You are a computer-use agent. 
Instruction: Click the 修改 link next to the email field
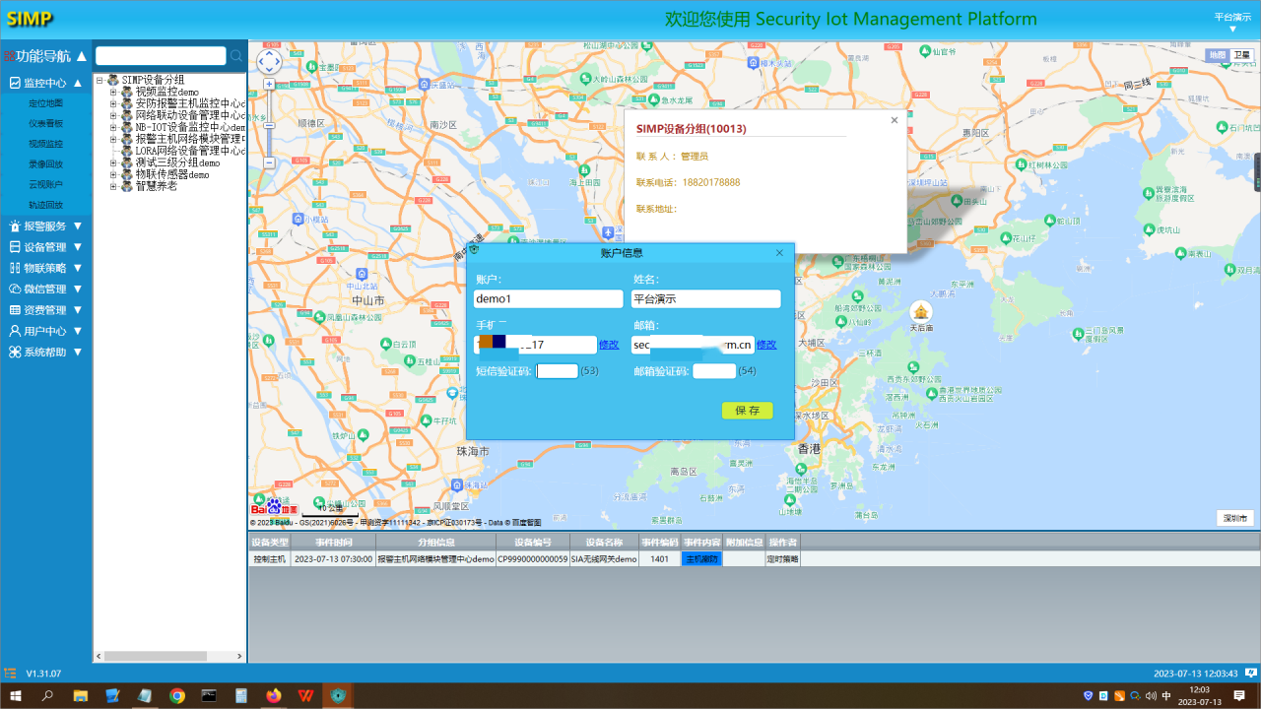tap(766, 345)
